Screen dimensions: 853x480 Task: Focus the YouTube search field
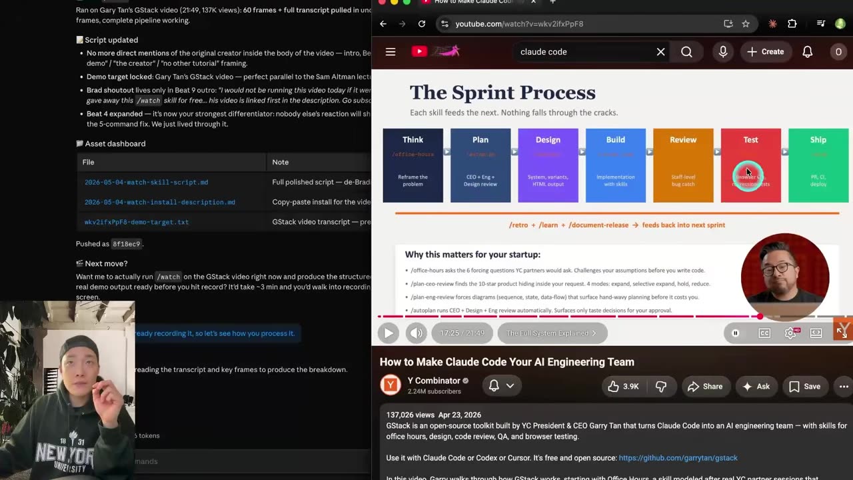583,51
